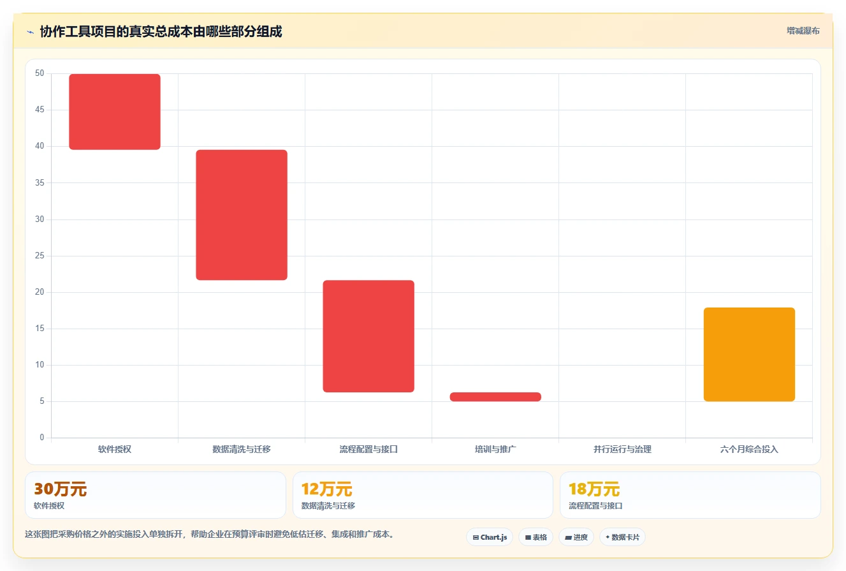846x571 pixels.
Task: Select the Chart.js tag chip
Action: (x=490, y=537)
